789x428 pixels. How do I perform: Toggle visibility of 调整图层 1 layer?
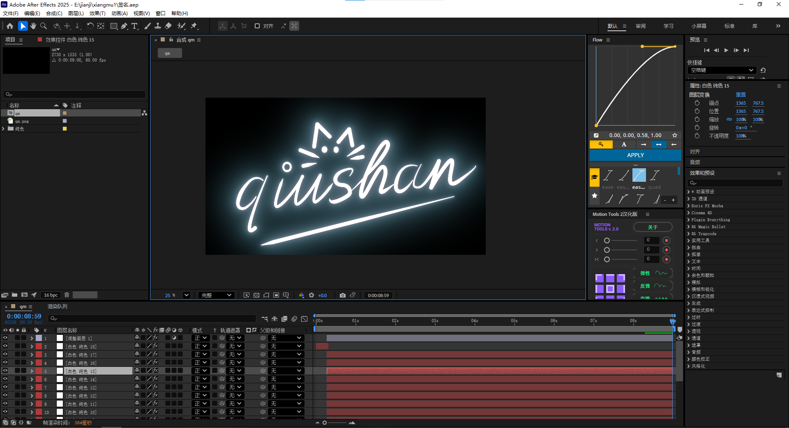[x=5, y=338]
